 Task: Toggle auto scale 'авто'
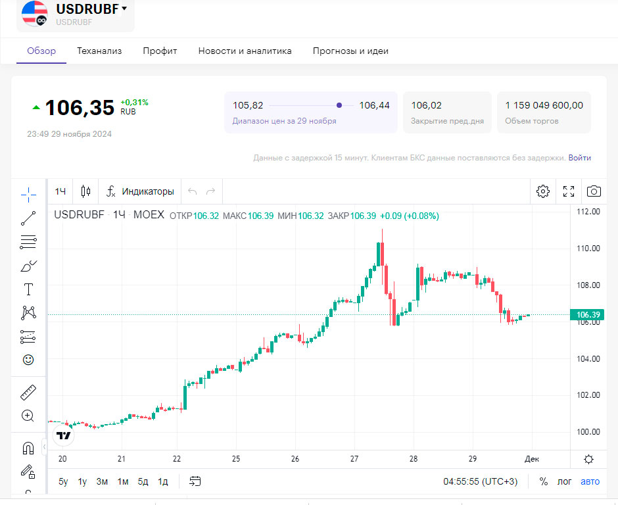coord(590,481)
